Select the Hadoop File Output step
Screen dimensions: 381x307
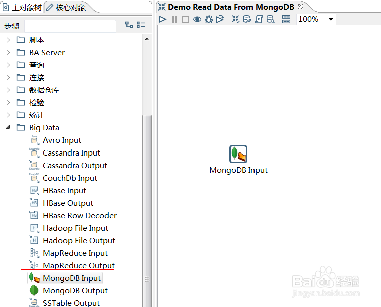pos(79,241)
